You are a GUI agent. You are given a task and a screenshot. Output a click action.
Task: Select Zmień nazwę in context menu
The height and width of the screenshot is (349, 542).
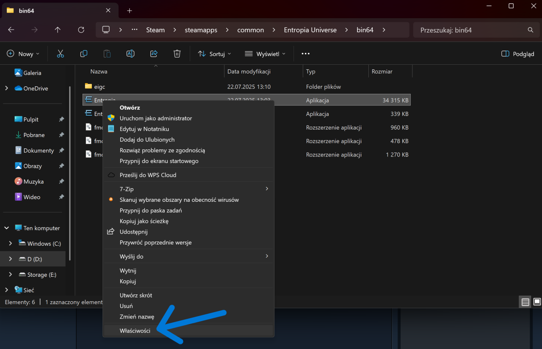[189, 316]
